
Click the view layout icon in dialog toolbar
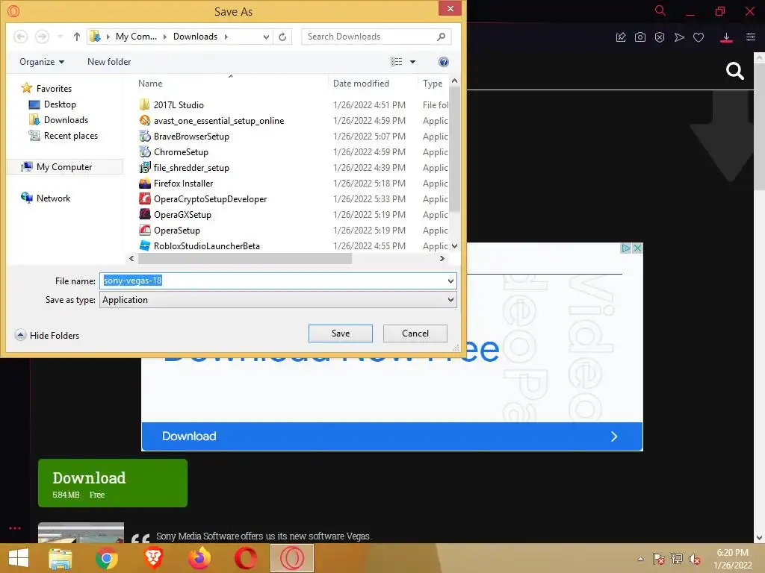(396, 62)
